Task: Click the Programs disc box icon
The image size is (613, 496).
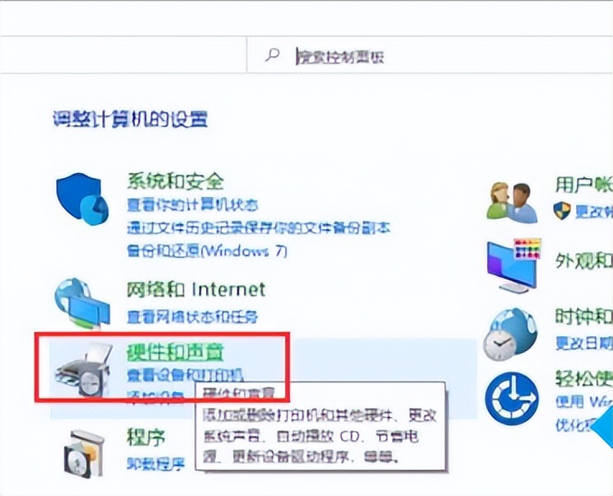Action: 83,453
